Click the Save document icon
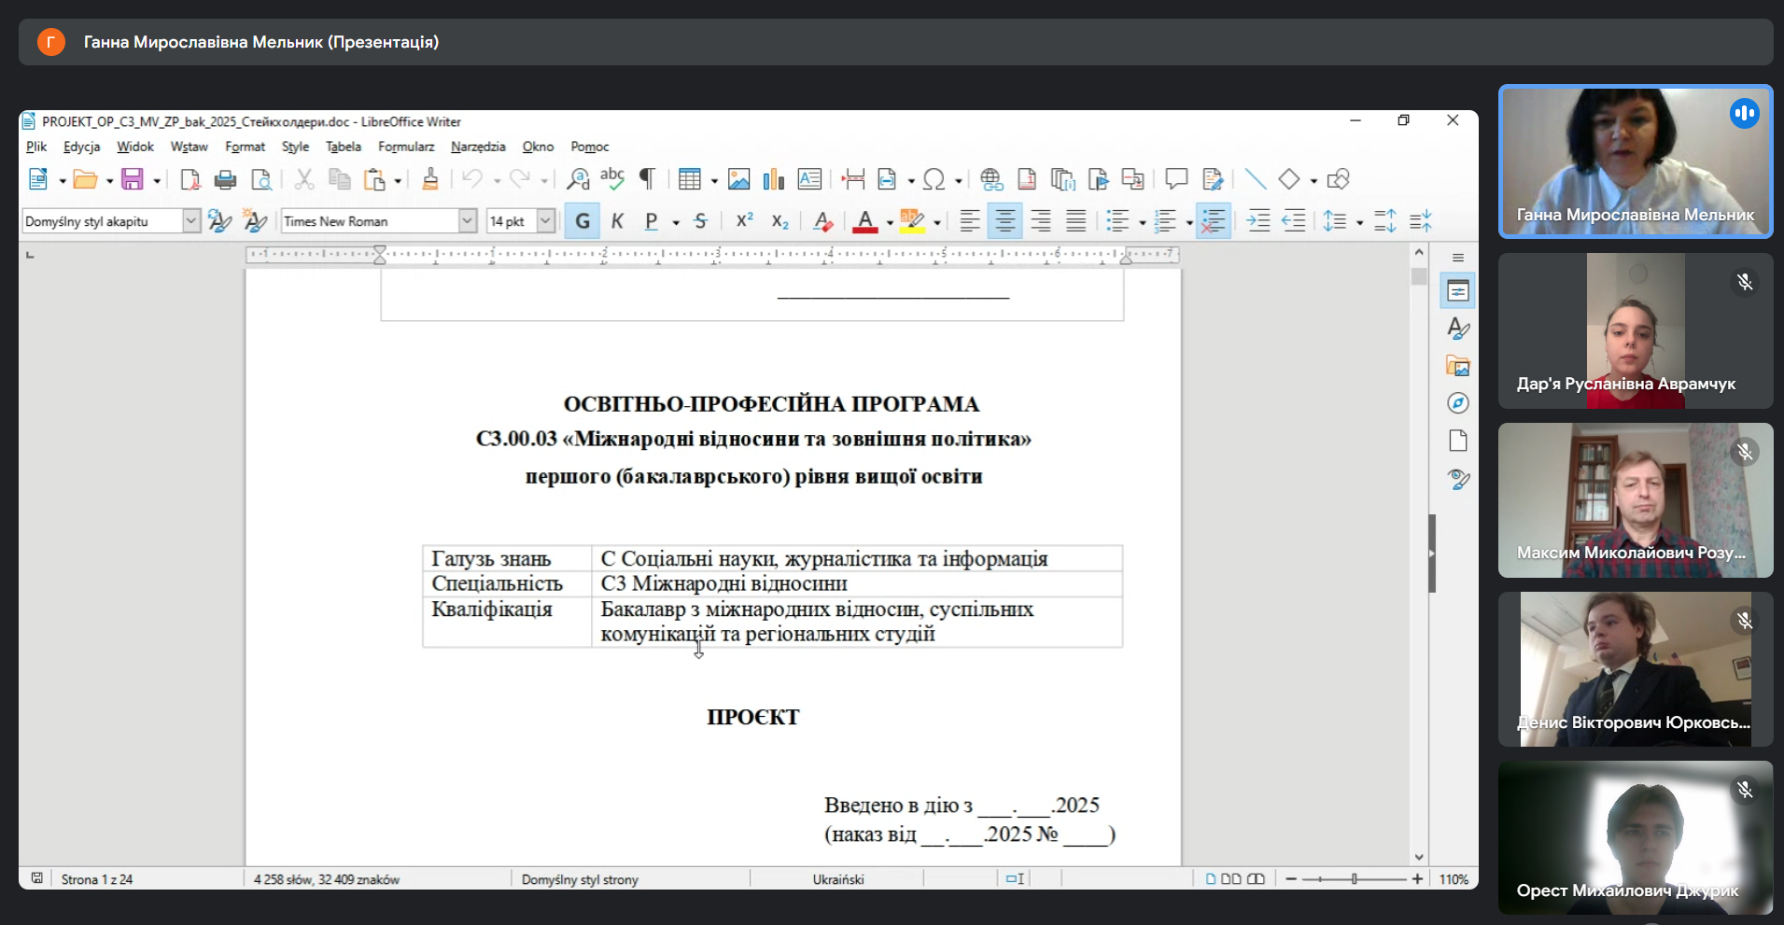The image size is (1784, 925). pos(133,179)
